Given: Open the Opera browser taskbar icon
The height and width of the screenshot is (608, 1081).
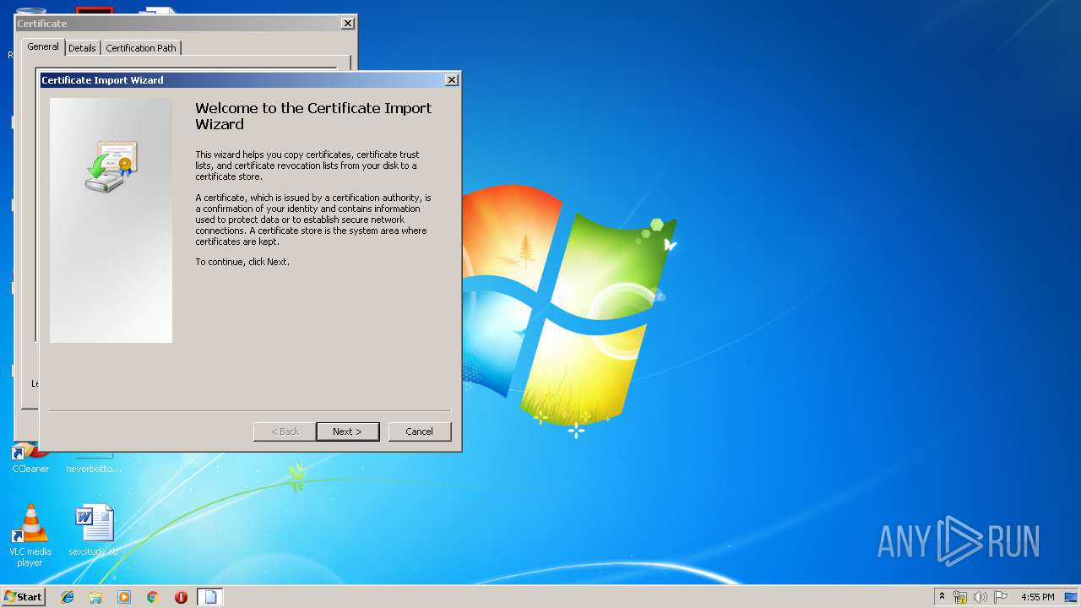Looking at the screenshot, I should [x=181, y=597].
